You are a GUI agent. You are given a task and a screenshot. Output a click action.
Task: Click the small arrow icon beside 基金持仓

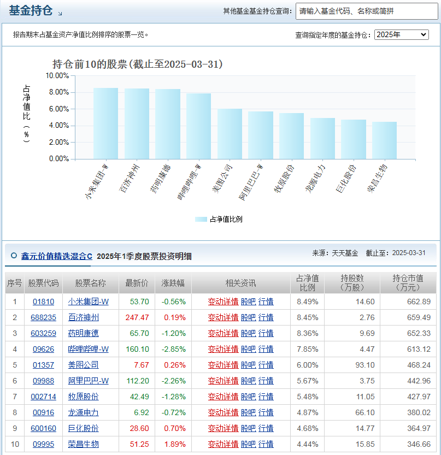coord(60,13)
